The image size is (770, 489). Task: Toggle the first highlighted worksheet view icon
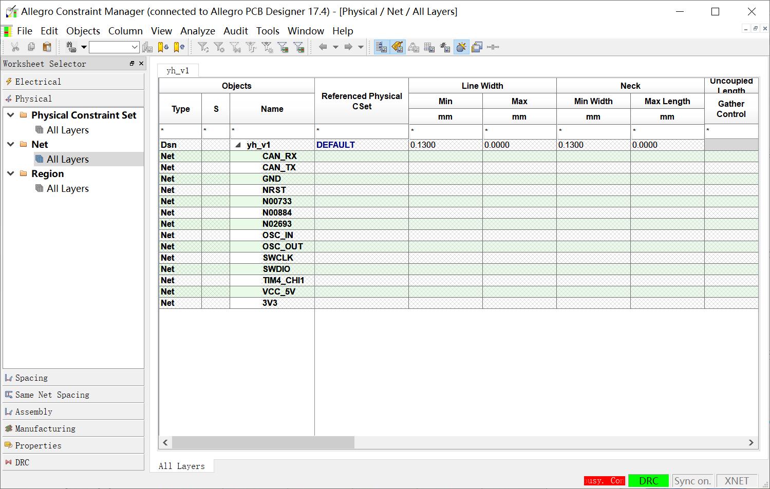pyautogui.click(x=381, y=47)
